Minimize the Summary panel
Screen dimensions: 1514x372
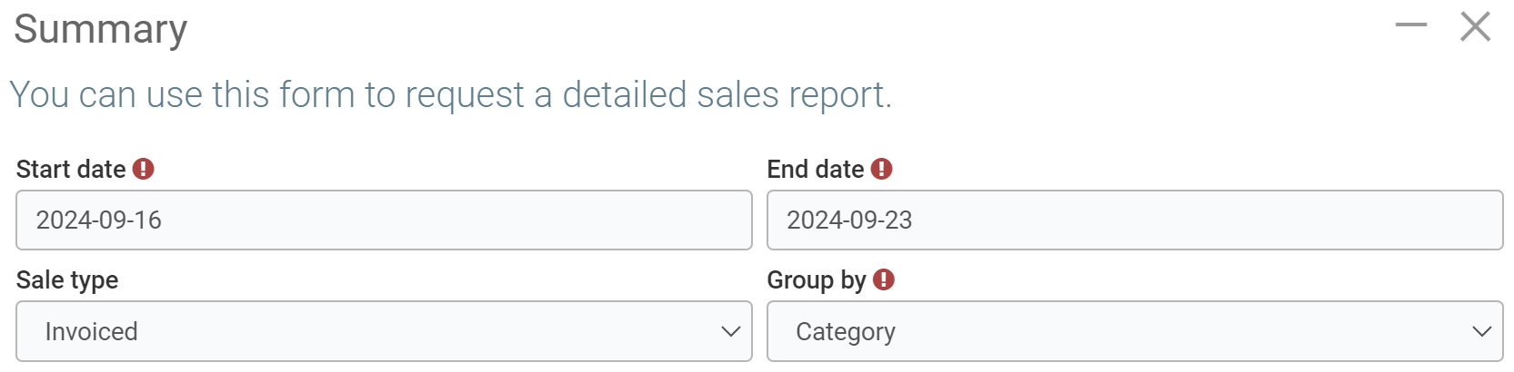point(1410,25)
